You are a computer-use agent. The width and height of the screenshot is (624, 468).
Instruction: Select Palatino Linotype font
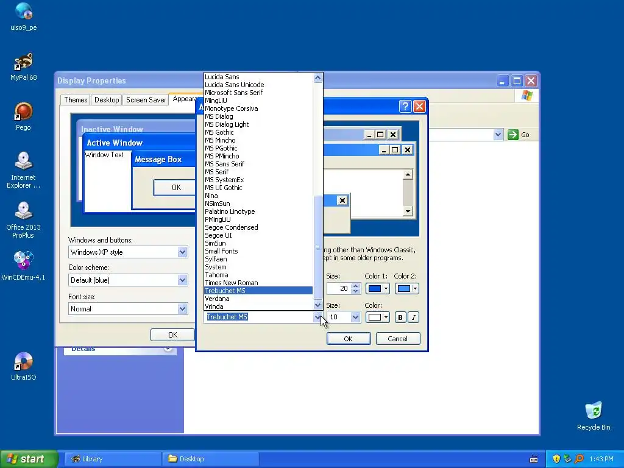[x=258, y=211]
